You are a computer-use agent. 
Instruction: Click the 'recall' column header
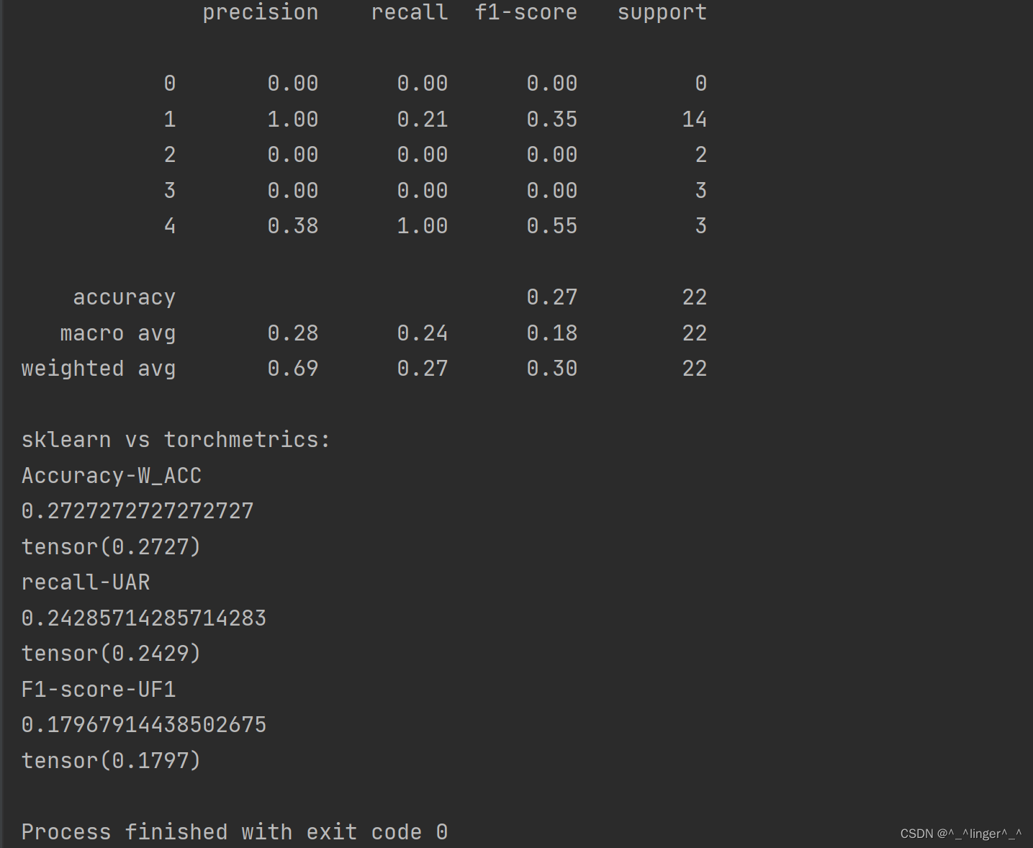pos(410,12)
